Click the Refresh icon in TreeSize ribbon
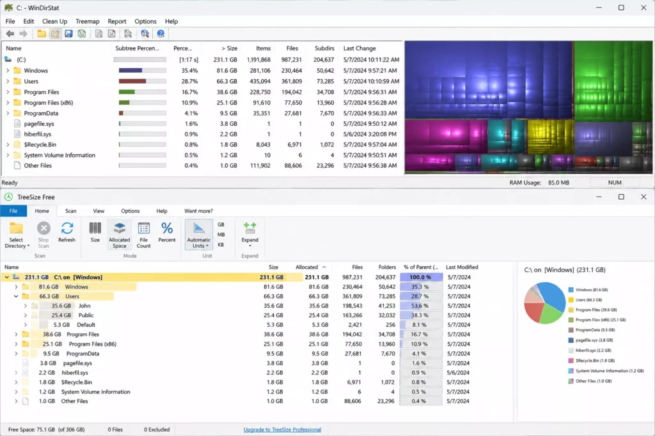This screenshot has height=436, width=655. [67, 228]
